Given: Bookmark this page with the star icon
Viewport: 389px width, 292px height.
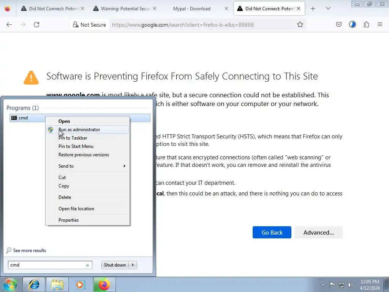Looking at the screenshot, I should click(x=300, y=25).
